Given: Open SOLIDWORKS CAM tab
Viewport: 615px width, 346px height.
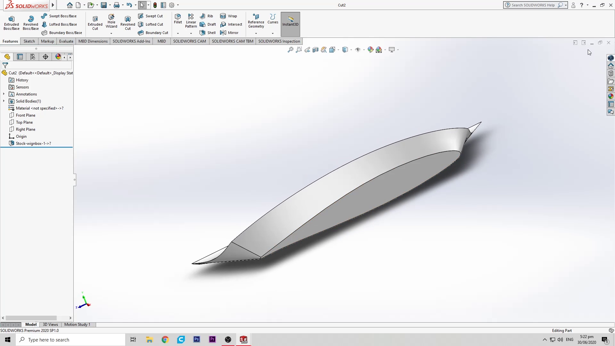Looking at the screenshot, I should coord(190,41).
